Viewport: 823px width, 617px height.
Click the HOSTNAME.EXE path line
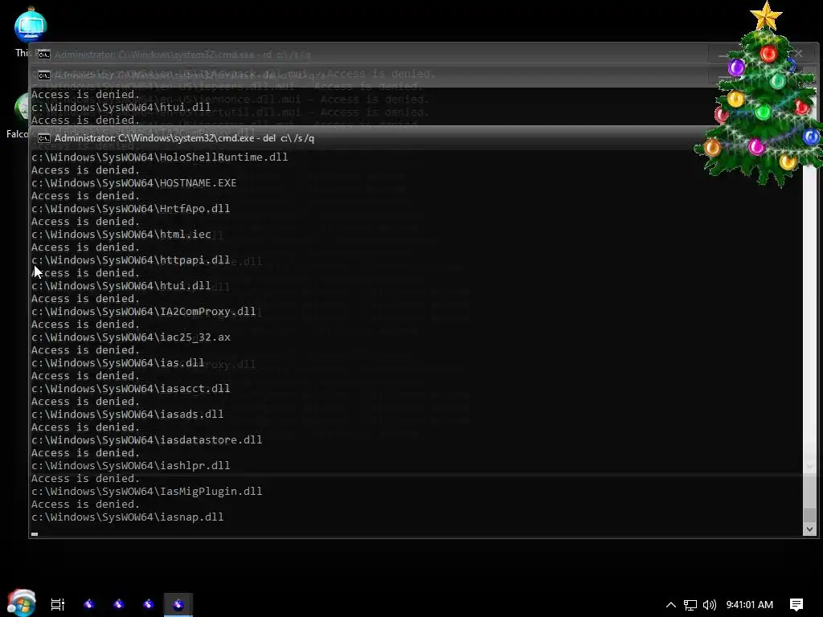[134, 182]
